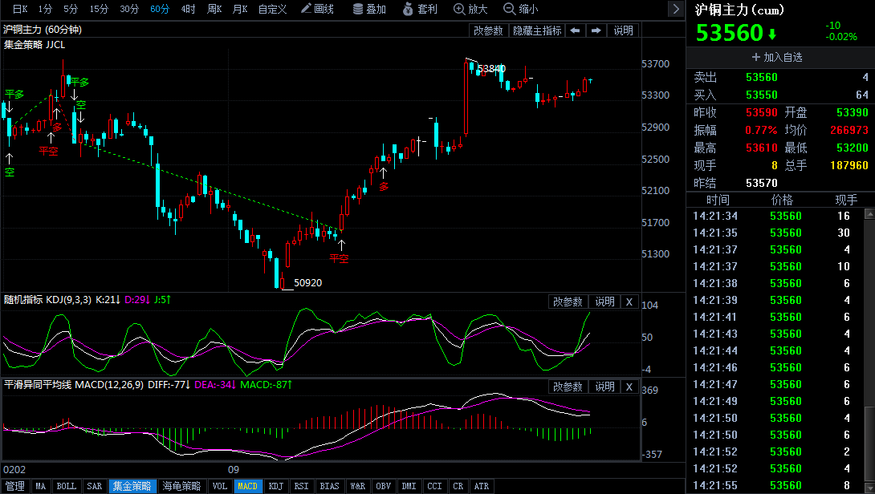
Task: Open the 叠加 overlay tool
Action: [x=369, y=9]
